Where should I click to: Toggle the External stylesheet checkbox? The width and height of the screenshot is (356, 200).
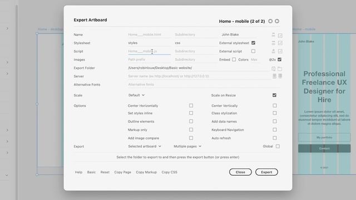tap(253, 43)
